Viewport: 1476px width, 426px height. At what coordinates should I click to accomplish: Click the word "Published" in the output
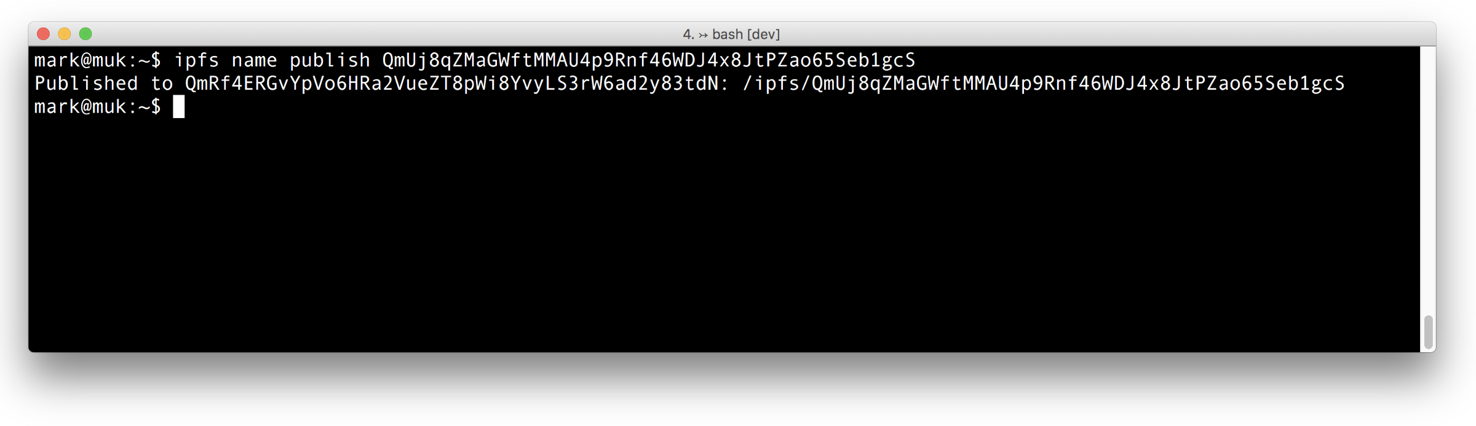tap(86, 84)
